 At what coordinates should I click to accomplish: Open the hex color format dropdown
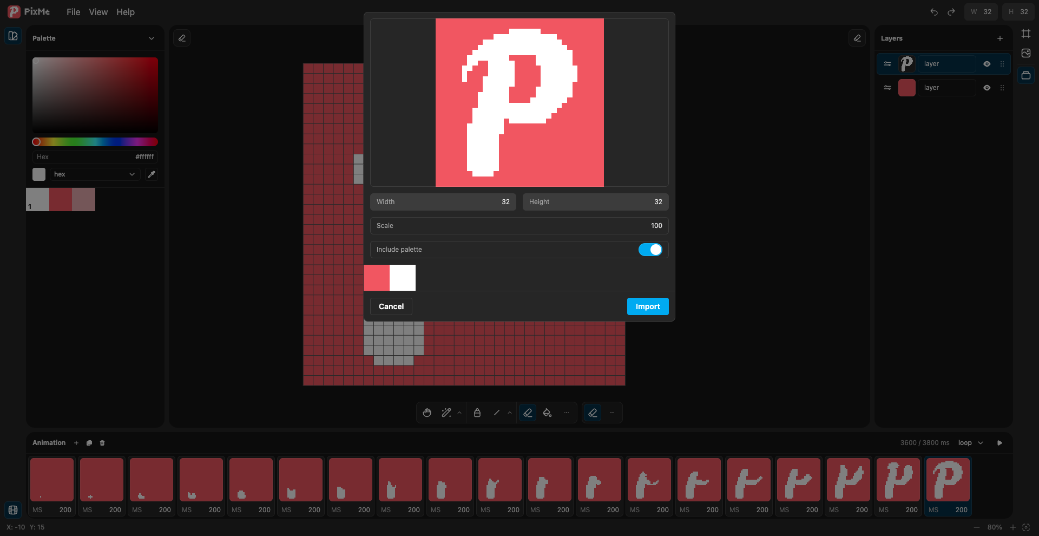coord(95,174)
